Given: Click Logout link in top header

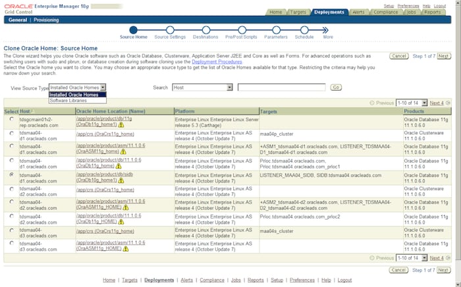Looking at the screenshot, I should click(440, 6).
